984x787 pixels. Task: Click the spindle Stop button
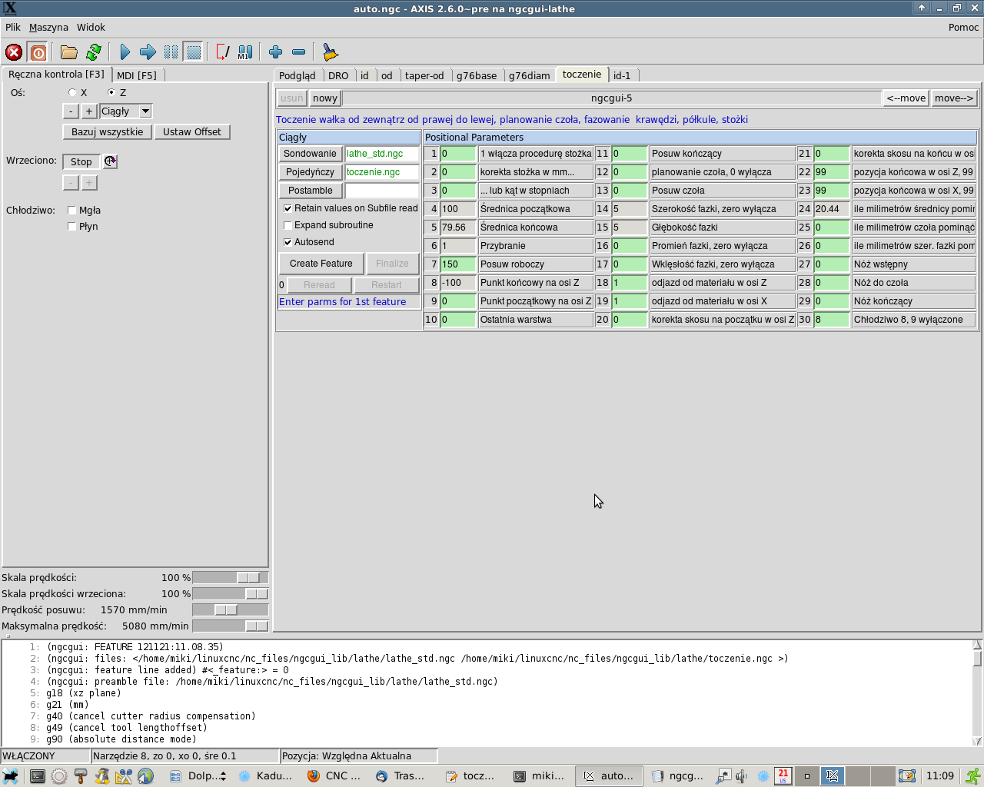tap(81, 161)
